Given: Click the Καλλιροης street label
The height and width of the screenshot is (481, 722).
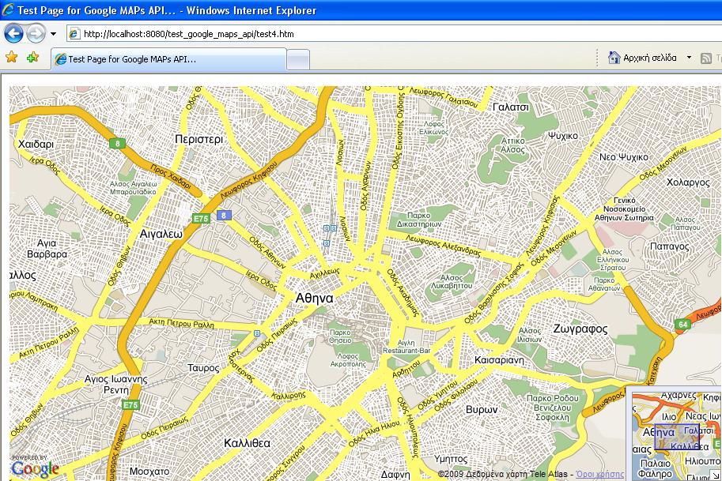Looking at the screenshot, I should tap(289, 395).
